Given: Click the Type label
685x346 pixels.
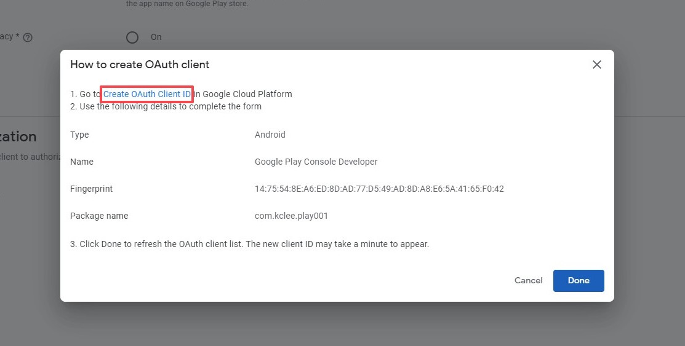Looking at the screenshot, I should 79,135.
